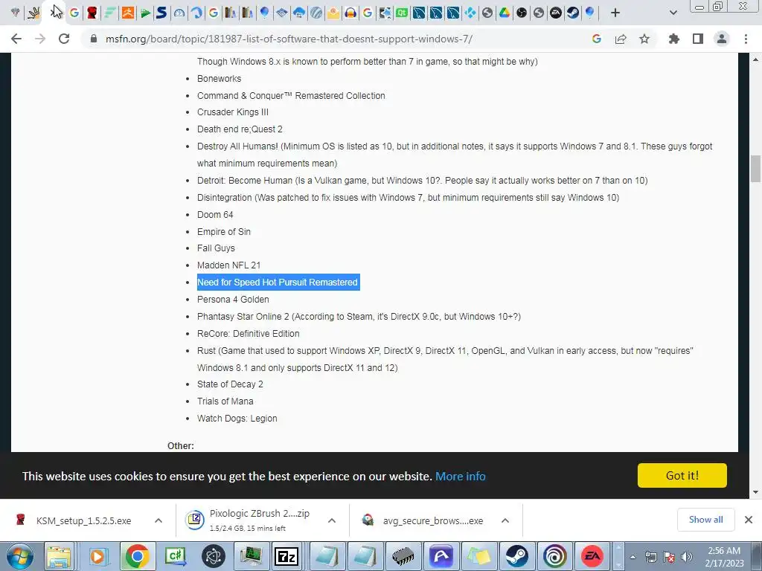The image size is (762, 571).
Task: Accept cookies with Got it! button
Action: (x=682, y=475)
